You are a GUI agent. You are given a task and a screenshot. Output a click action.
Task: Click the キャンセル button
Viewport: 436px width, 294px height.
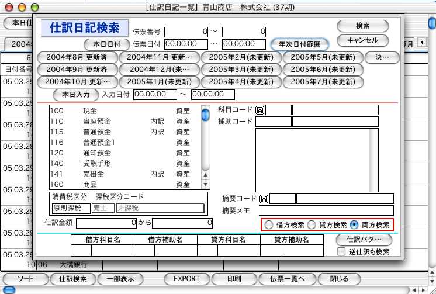[362, 40]
